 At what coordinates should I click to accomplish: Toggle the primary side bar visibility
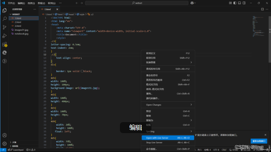[235, 3]
